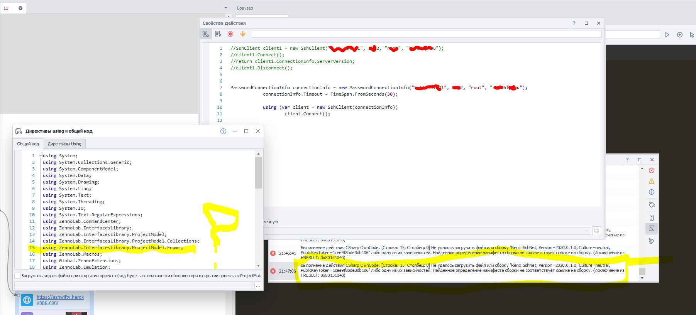Select the 21:46:41 error log message
Viewport: 696px width, 315px height.
[462, 253]
